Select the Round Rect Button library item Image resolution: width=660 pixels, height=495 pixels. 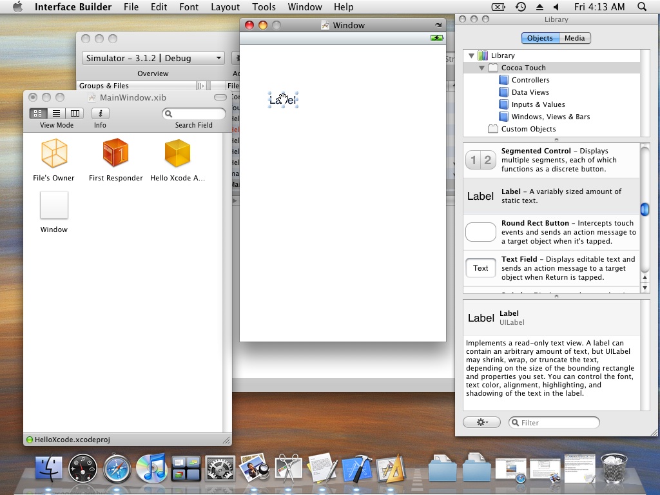point(552,232)
